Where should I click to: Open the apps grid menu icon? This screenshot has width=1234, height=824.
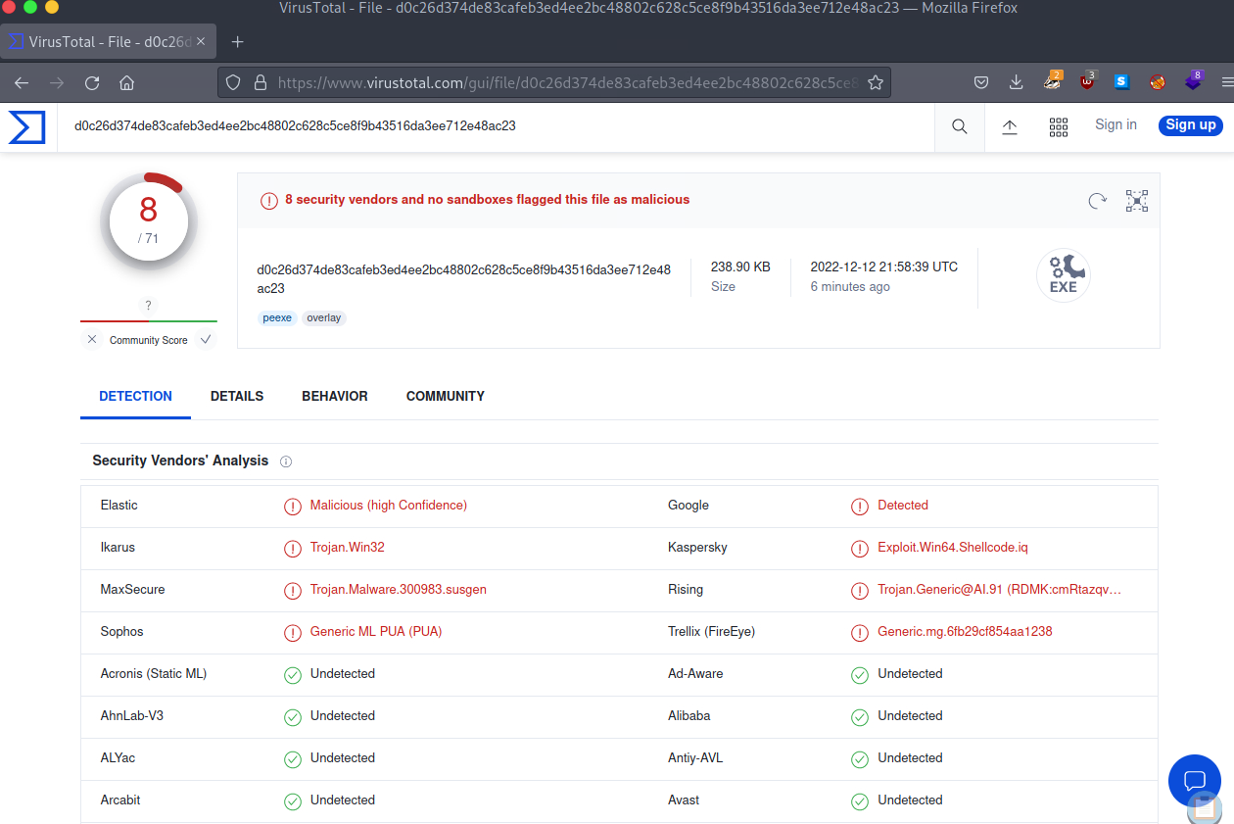click(x=1058, y=126)
